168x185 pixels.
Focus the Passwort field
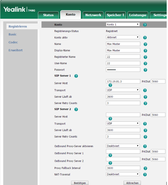(x=123, y=70)
